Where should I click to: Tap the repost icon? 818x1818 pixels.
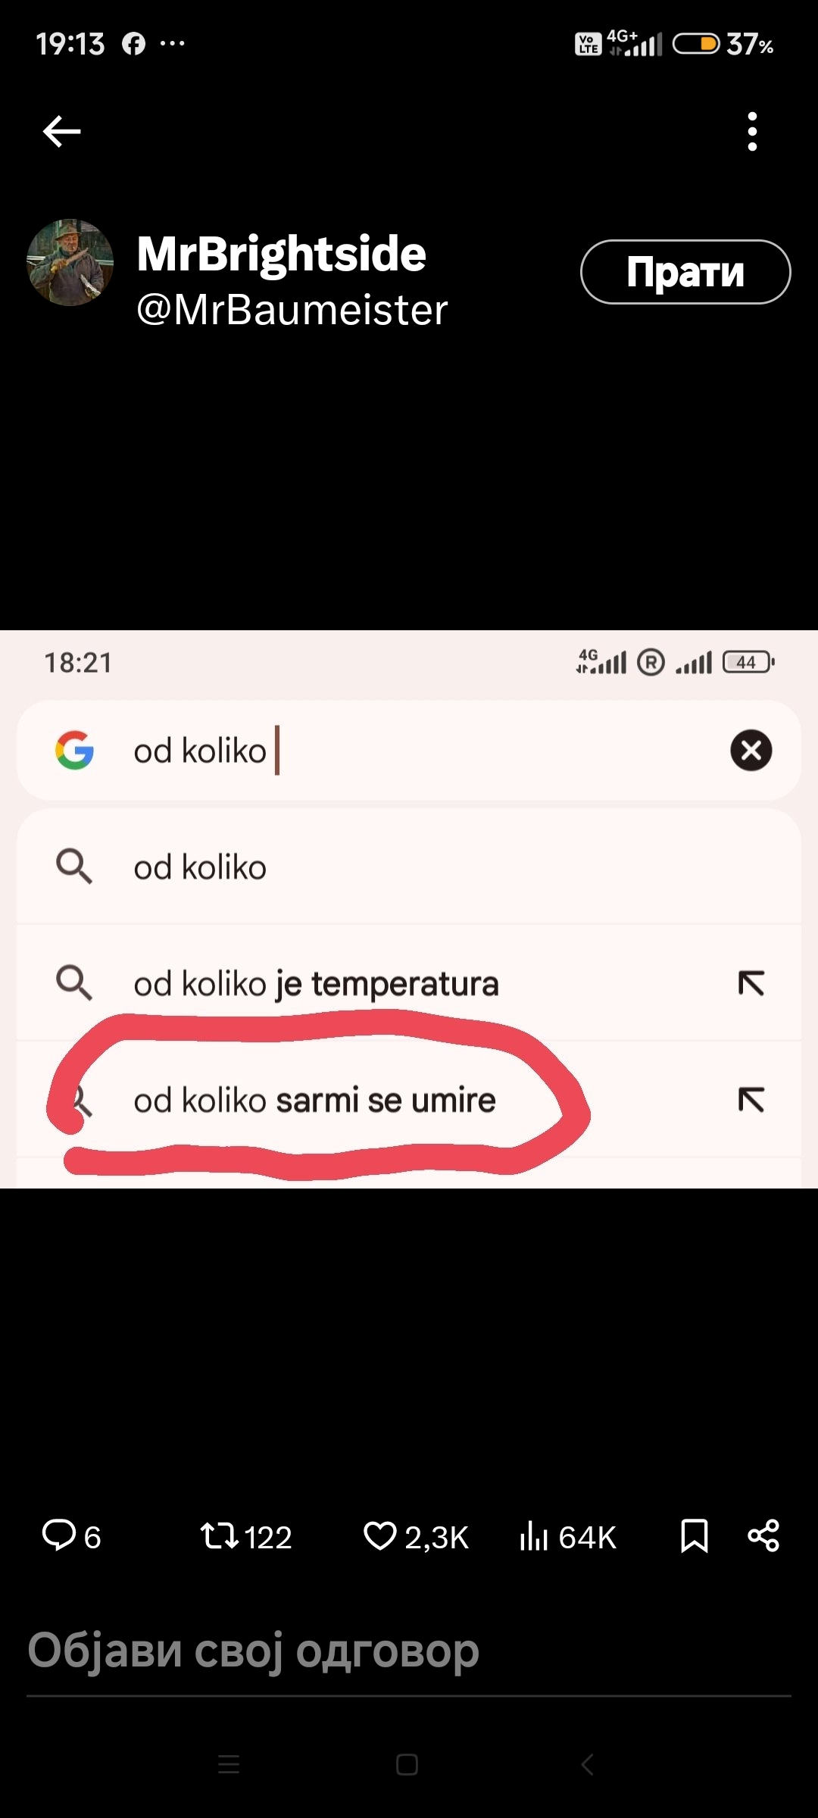219,1535
